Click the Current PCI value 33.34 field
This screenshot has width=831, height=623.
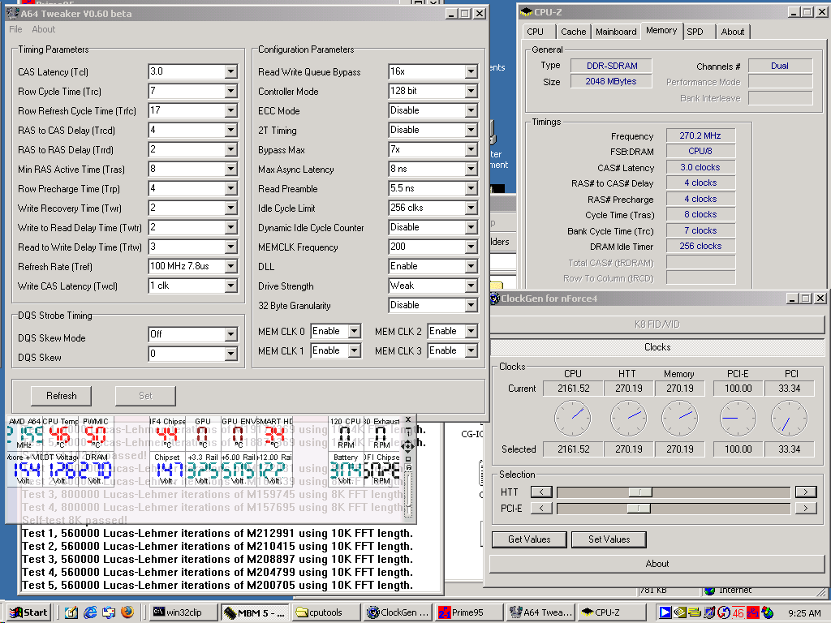(x=789, y=389)
